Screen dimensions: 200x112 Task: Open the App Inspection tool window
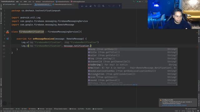pos(97,109)
